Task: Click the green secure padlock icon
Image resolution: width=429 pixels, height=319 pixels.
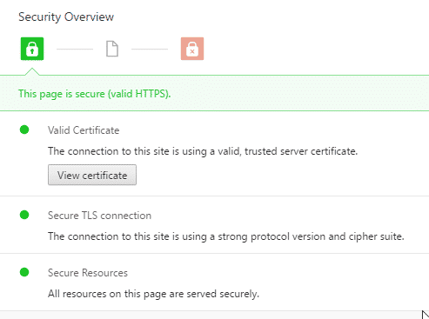Action: coord(32,49)
